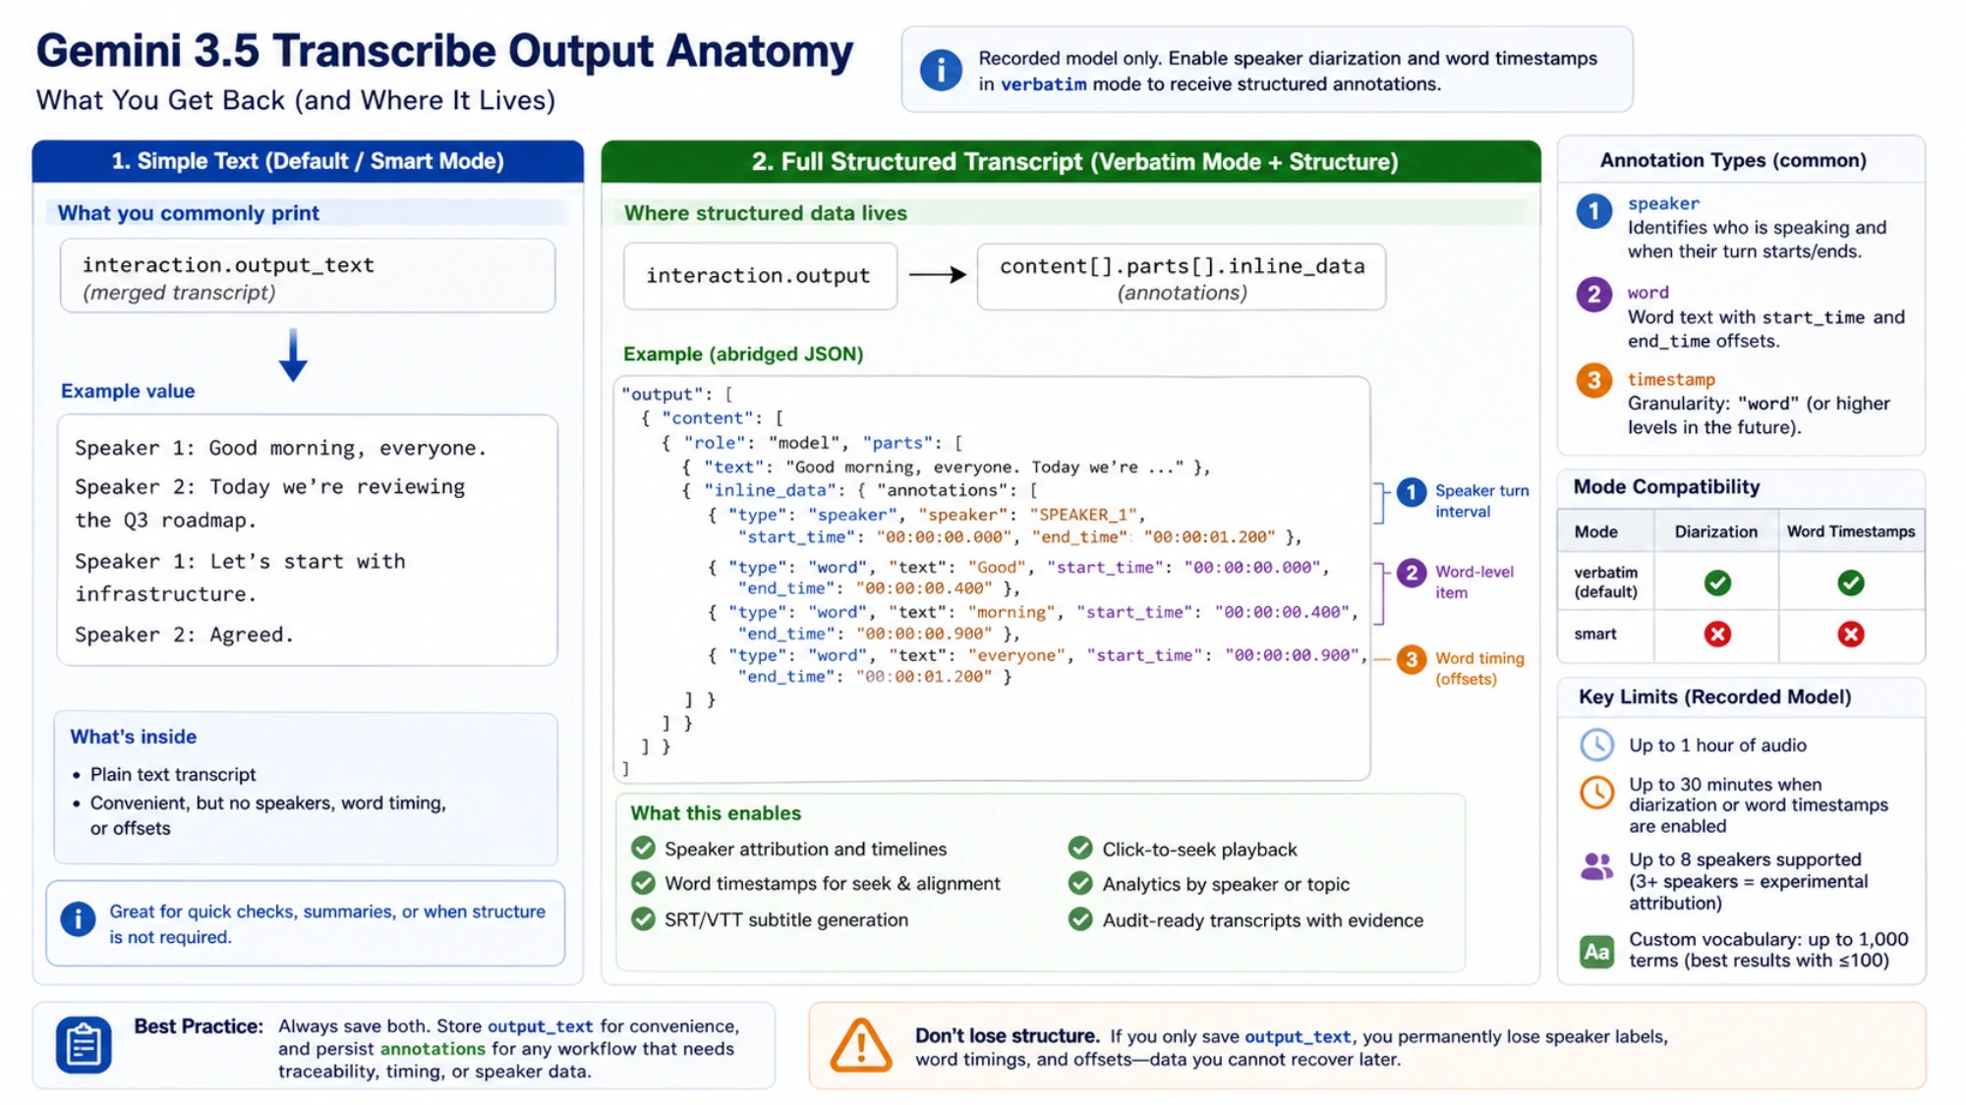
Task: Click the warning triangle beside "Don't lose structure"
Action: coord(861,1045)
